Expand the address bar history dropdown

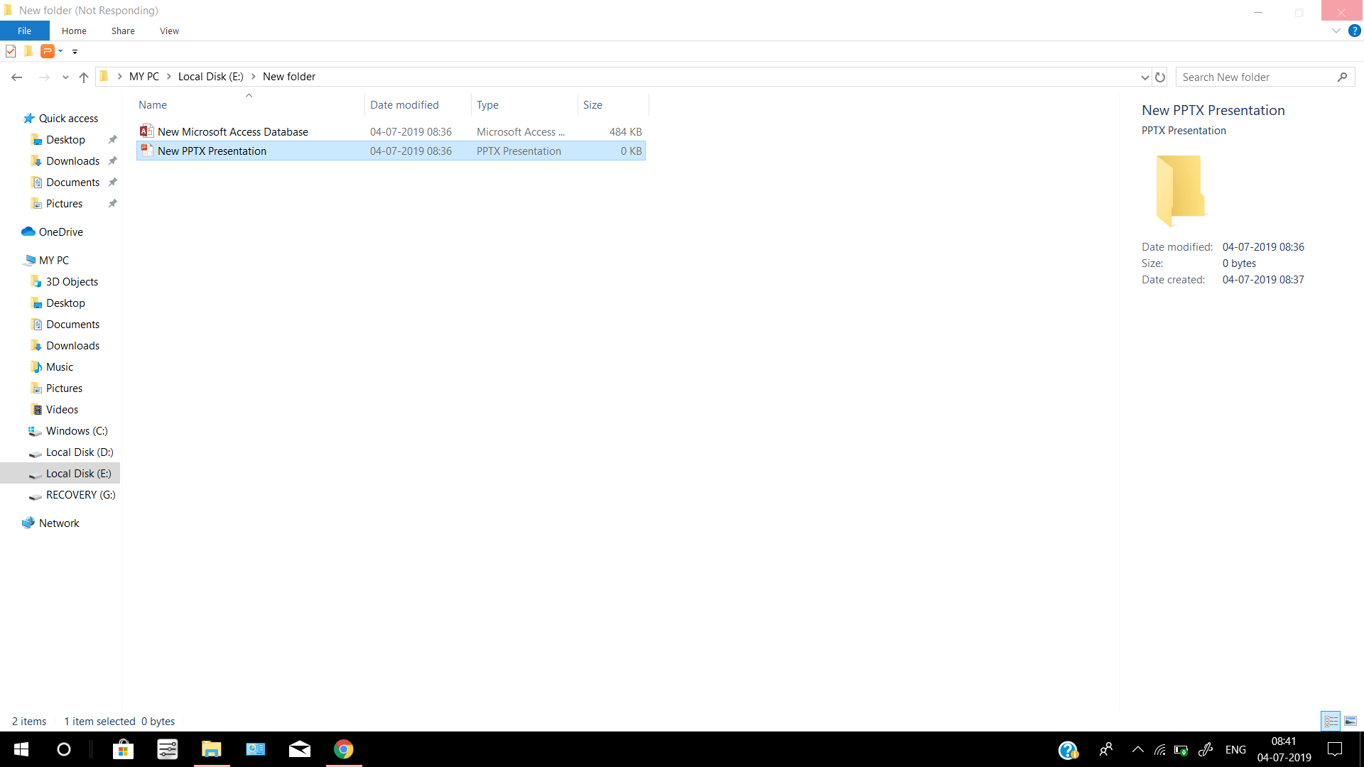(x=1144, y=77)
